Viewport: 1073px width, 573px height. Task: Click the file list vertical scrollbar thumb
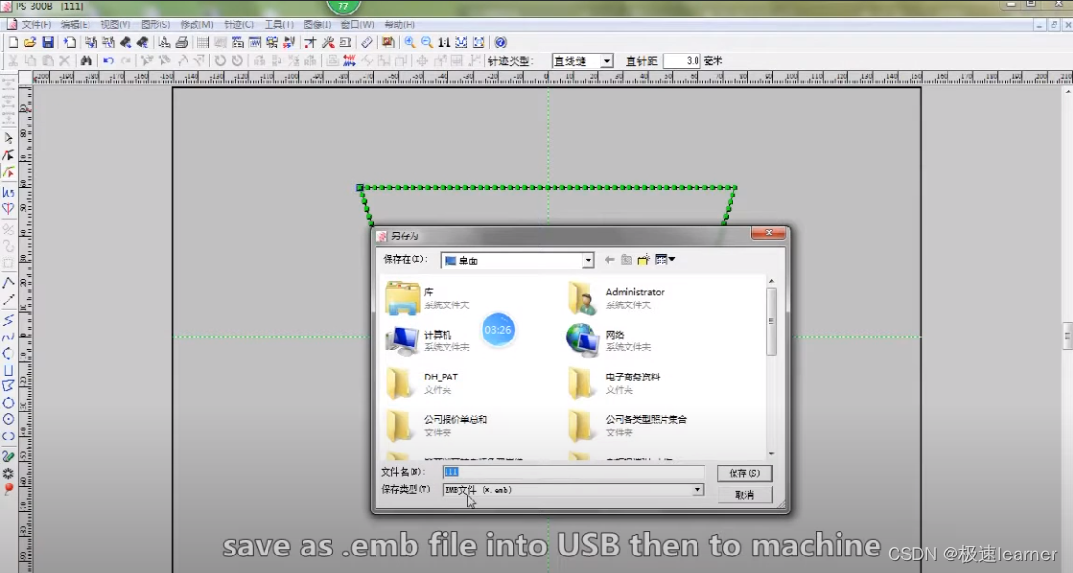[x=771, y=322]
